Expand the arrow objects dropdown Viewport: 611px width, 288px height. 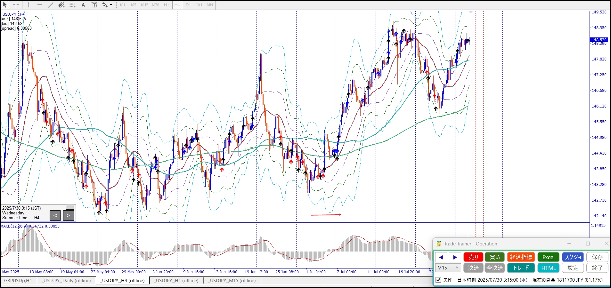111,5
